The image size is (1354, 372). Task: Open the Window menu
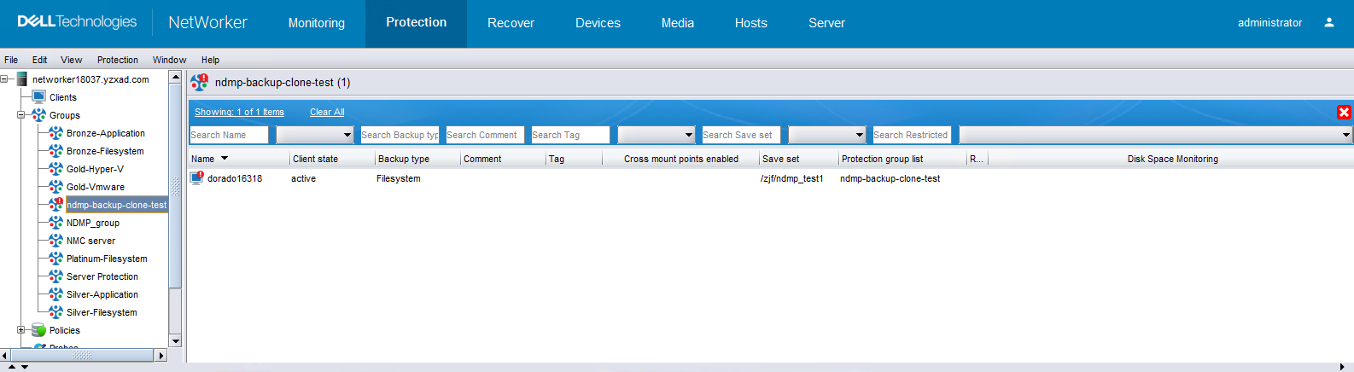[x=169, y=60]
